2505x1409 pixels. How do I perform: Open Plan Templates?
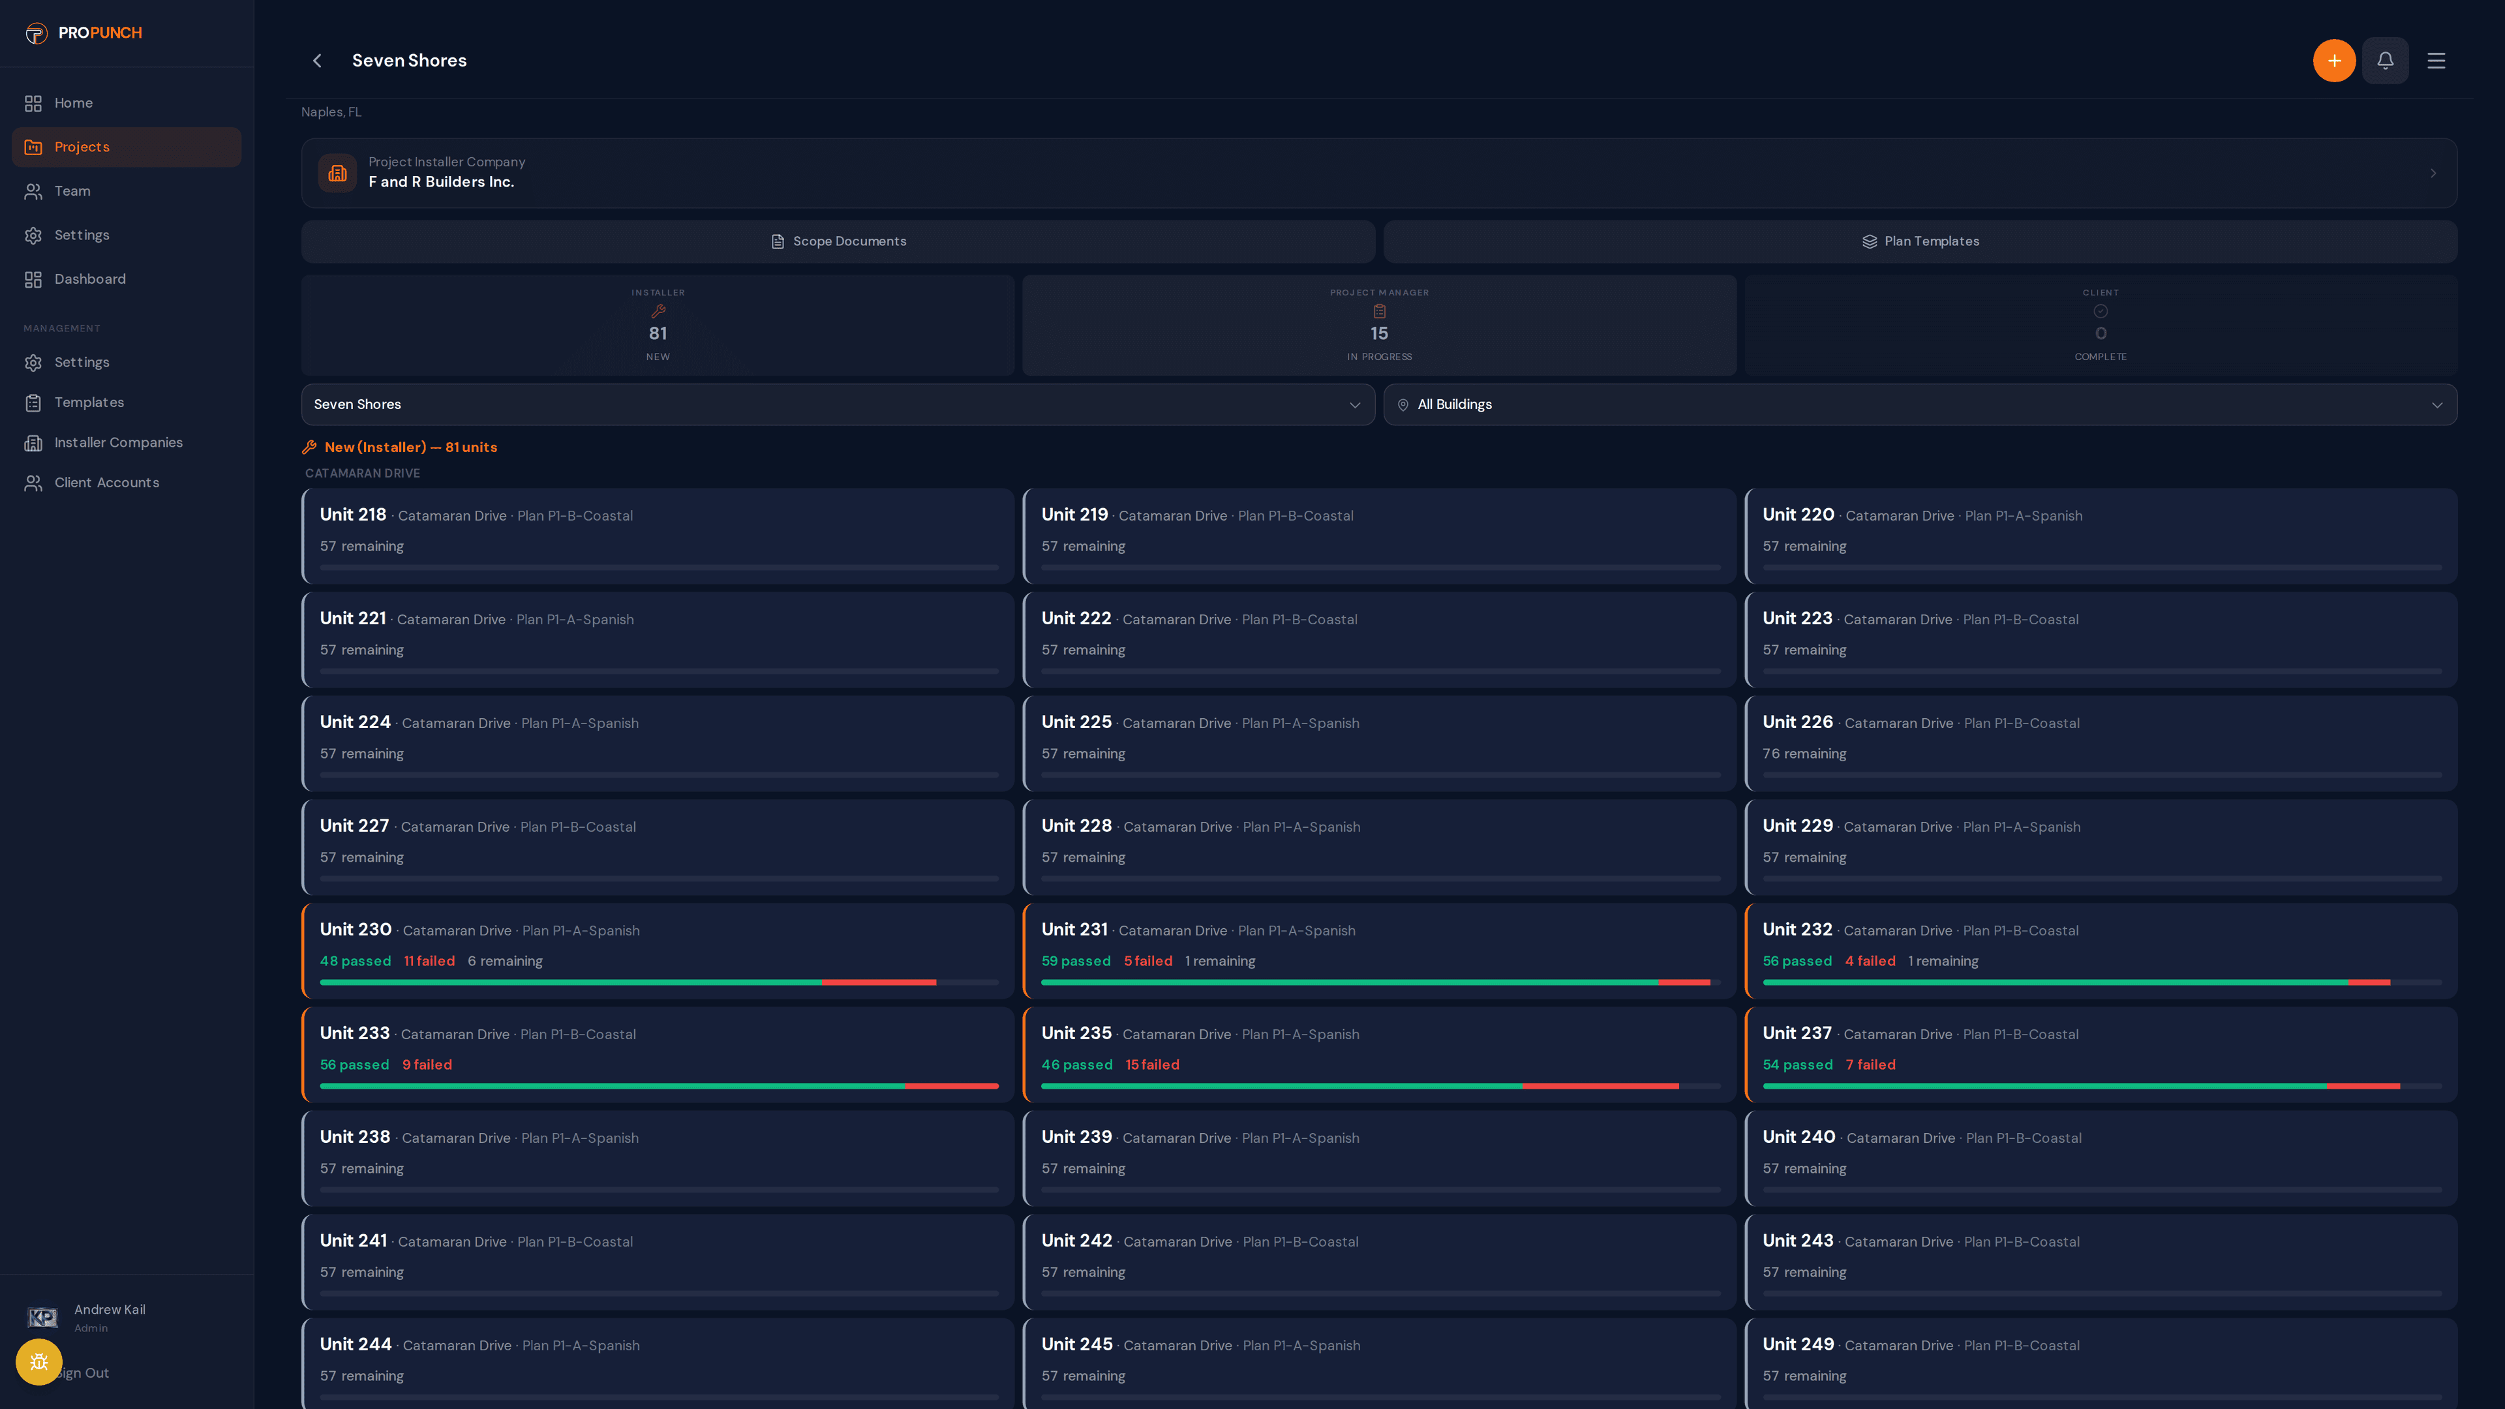1920,241
